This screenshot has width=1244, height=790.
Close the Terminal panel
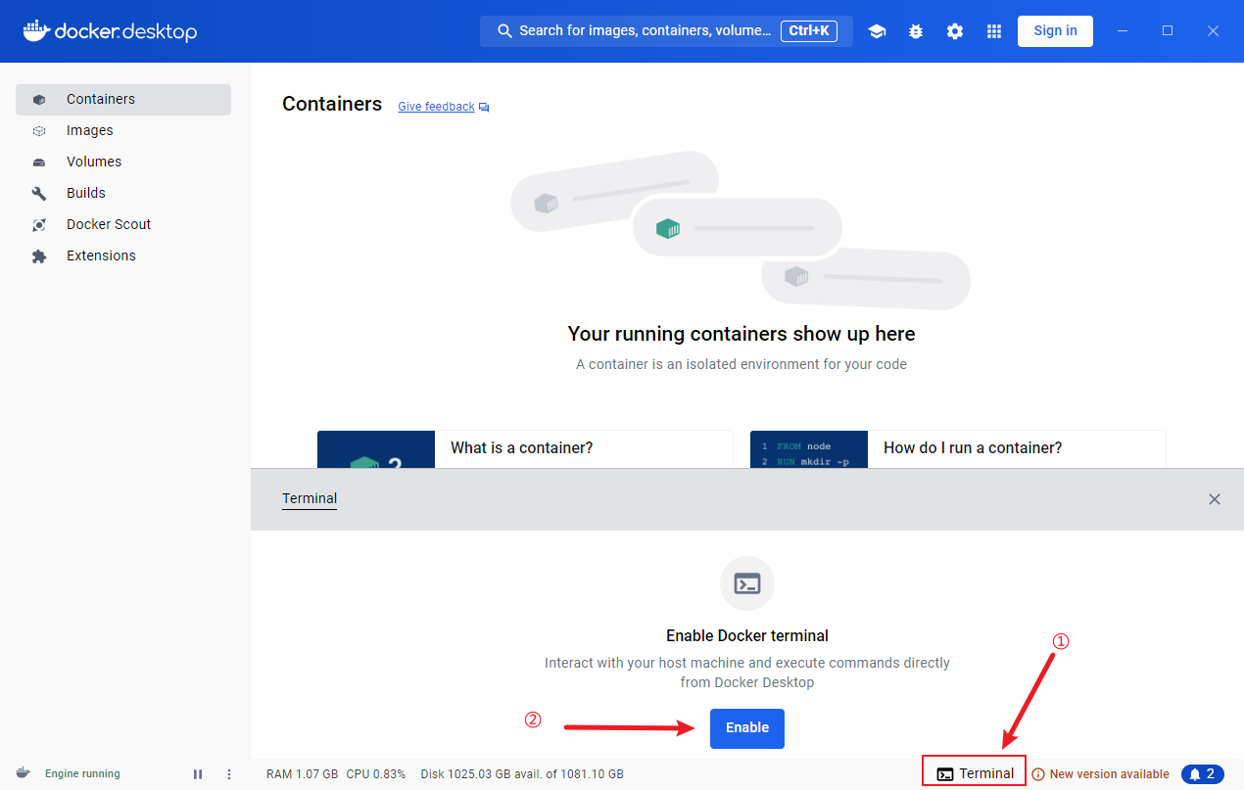pos(1214,499)
